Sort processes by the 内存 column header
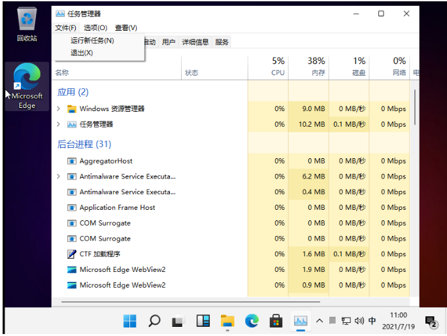The image size is (447, 336). pyautogui.click(x=316, y=66)
